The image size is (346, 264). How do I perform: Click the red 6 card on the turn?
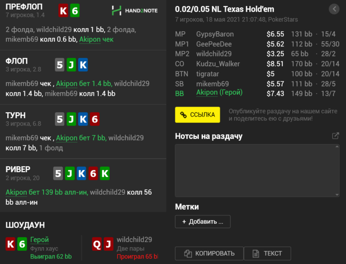click(x=95, y=119)
